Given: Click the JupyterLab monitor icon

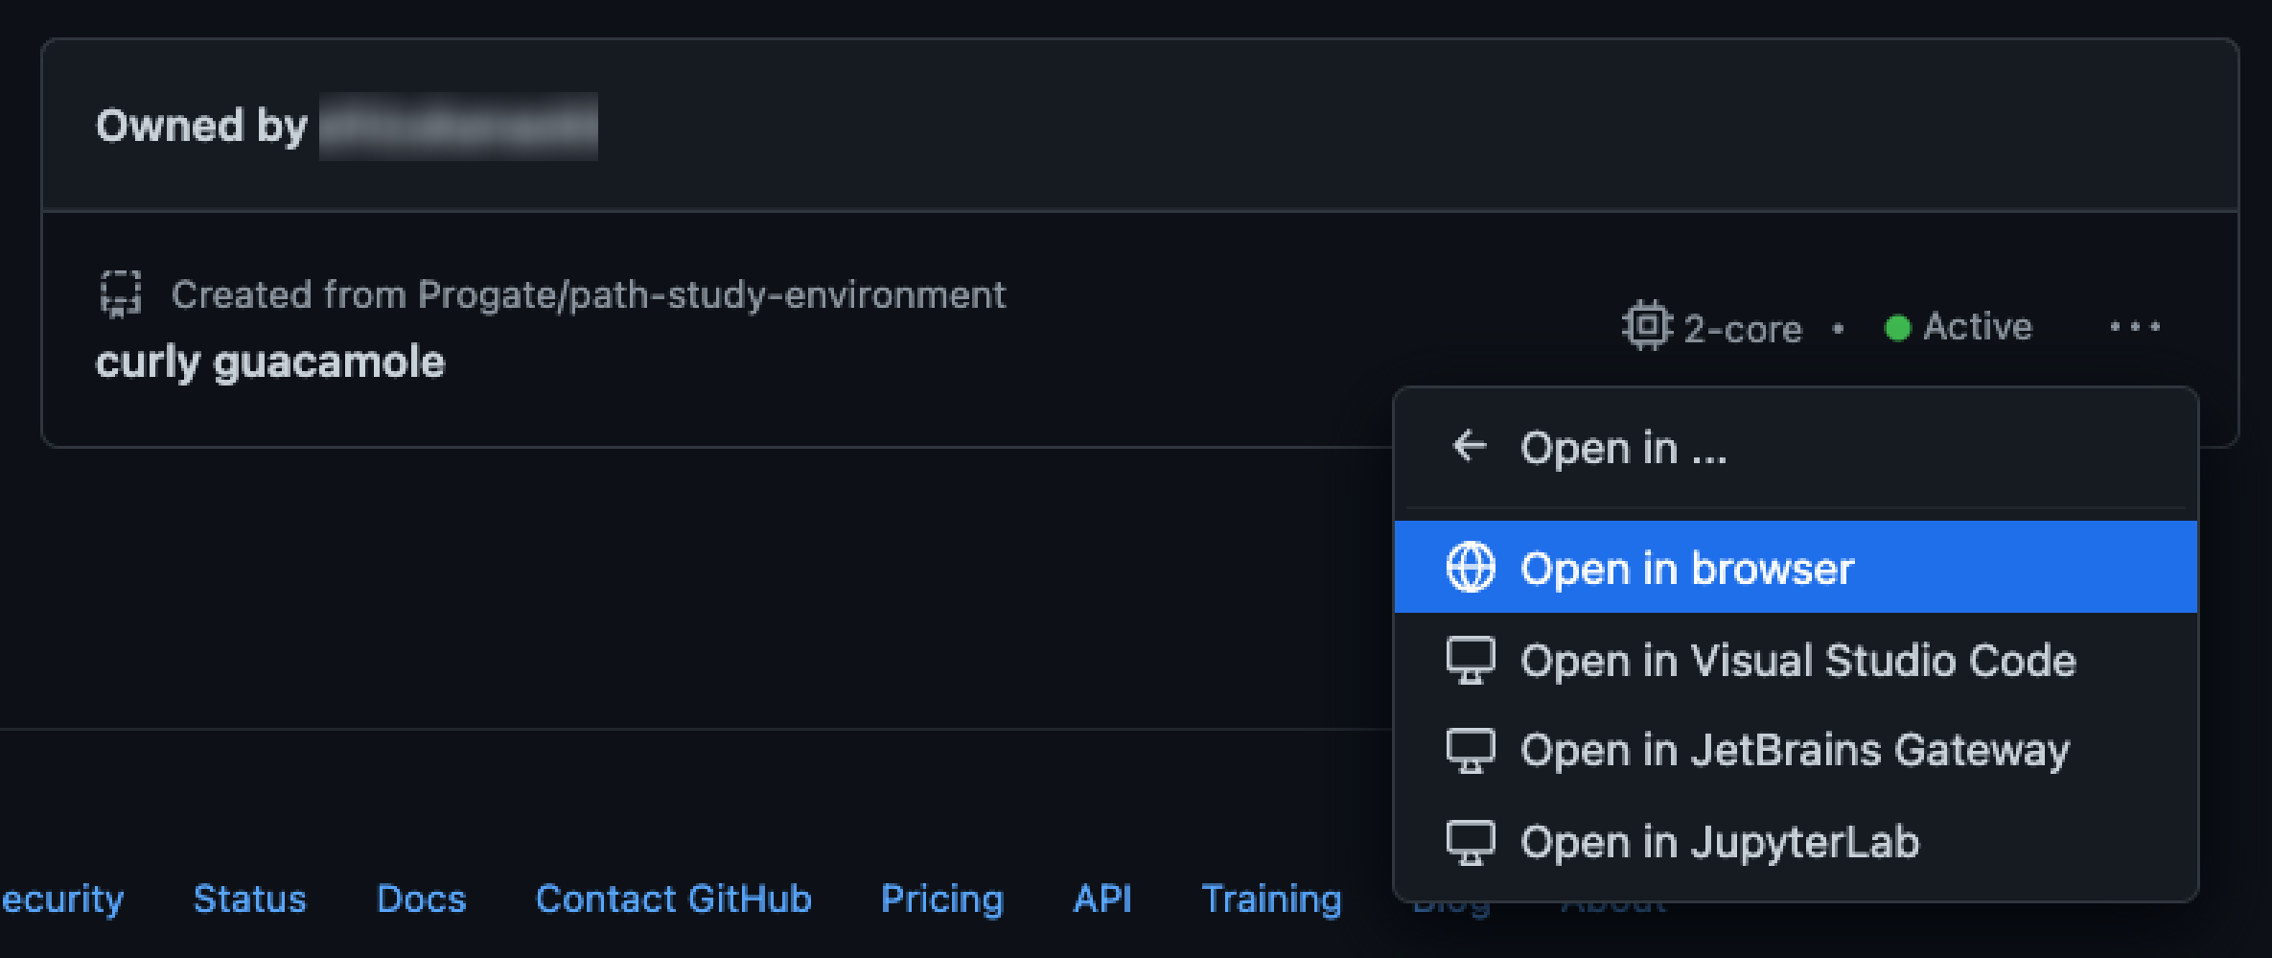Looking at the screenshot, I should coord(1471,841).
